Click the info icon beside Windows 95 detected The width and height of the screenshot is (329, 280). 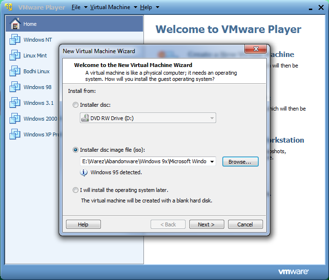pos(84,172)
